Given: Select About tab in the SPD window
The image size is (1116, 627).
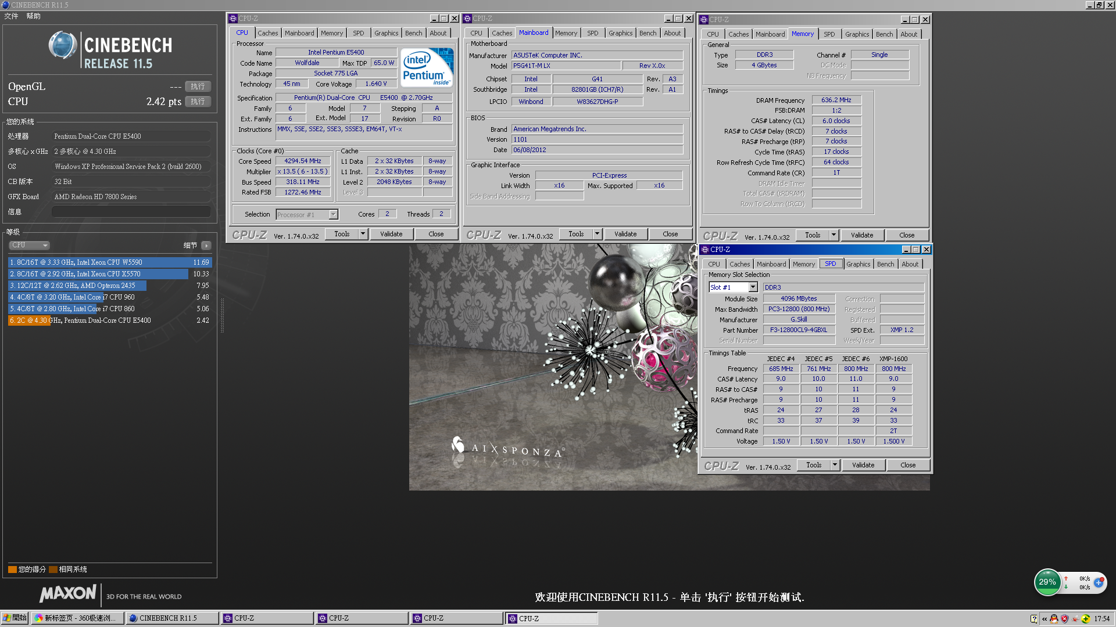Looking at the screenshot, I should pos(910,264).
